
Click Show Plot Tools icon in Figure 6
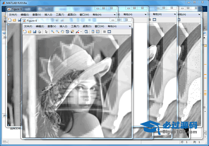point(109,32)
